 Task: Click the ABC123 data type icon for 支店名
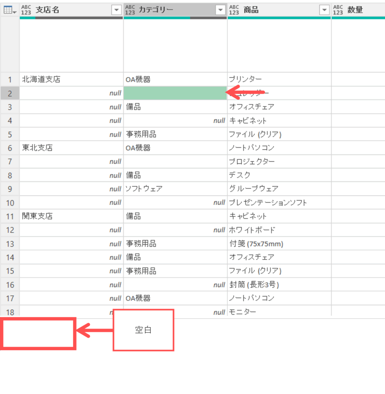26,10
